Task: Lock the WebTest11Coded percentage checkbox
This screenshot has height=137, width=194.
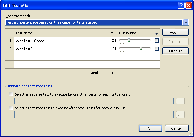Action: pyautogui.click(x=156, y=41)
